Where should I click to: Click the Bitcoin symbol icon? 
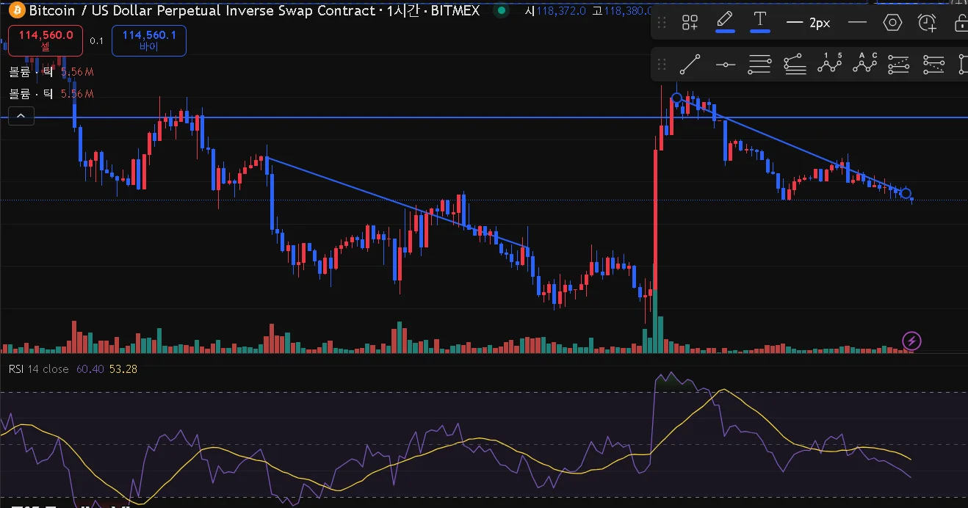(x=17, y=10)
